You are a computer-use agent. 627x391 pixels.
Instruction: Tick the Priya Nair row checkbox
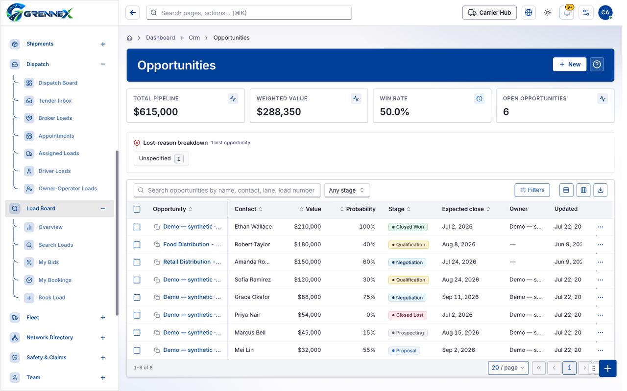pos(137,315)
